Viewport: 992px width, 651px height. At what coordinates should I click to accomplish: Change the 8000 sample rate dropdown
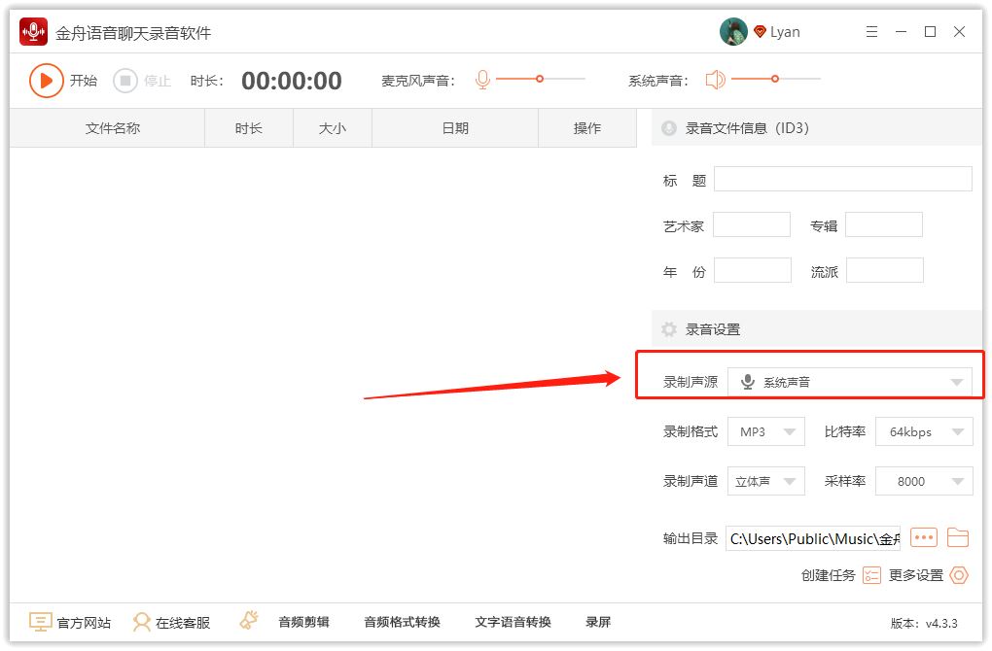923,481
